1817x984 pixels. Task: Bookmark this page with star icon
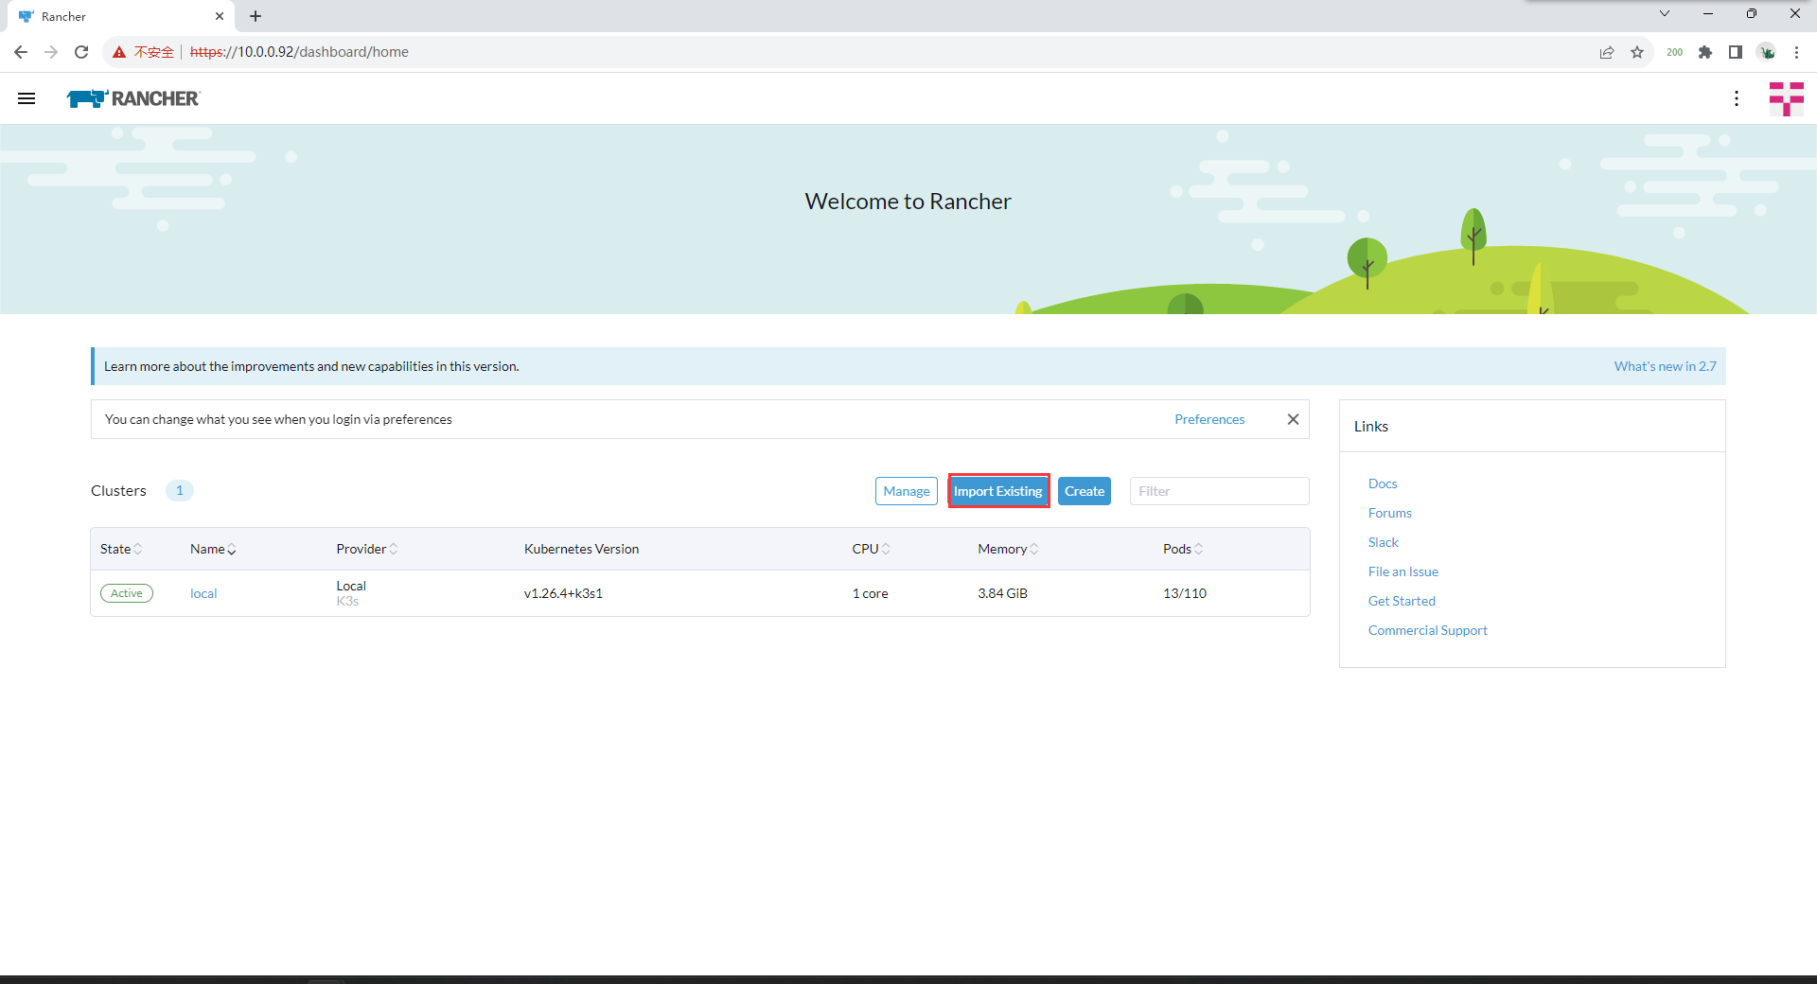click(1637, 52)
